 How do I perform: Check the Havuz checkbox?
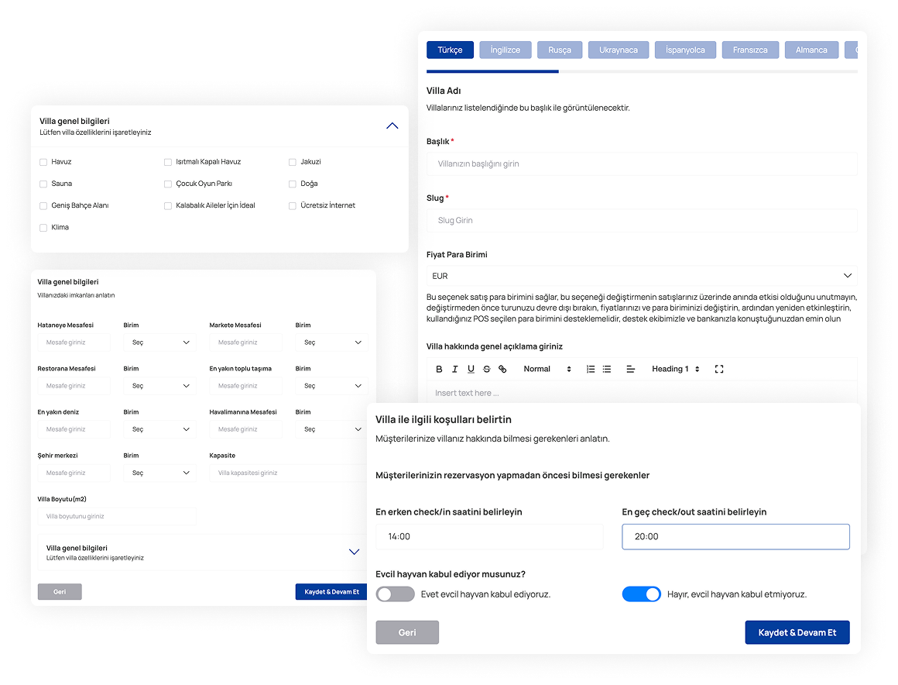(x=43, y=162)
